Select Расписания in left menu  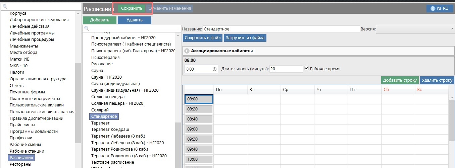pyautogui.click(x=21, y=158)
